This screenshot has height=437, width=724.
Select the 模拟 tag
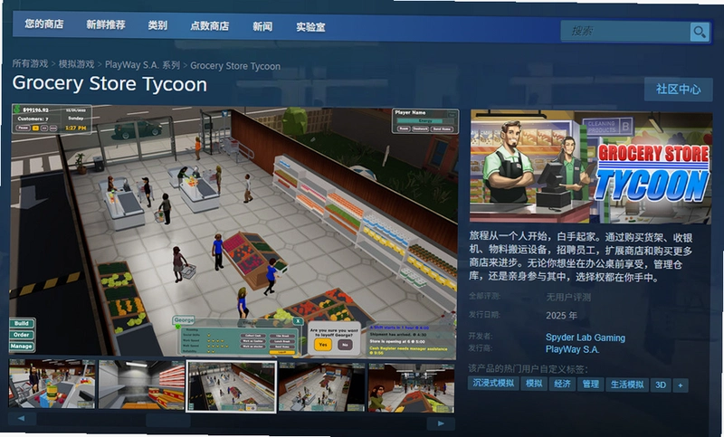[x=534, y=384]
